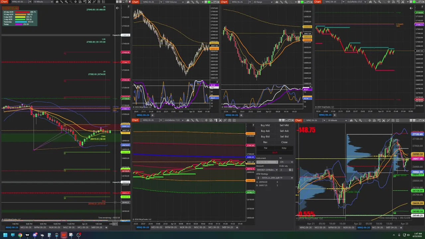Screen dimensions: 425x239
Task: Open Discord from taskbar
Action: click(x=35, y=235)
